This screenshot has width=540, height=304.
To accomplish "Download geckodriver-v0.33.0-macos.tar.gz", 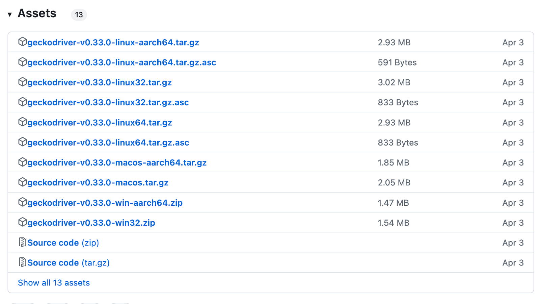I will (98, 183).
